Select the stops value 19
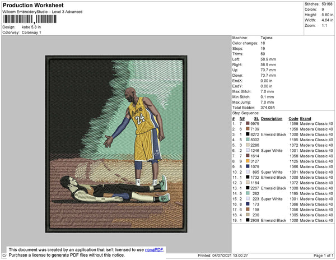336x260 pixels. (263, 48)
